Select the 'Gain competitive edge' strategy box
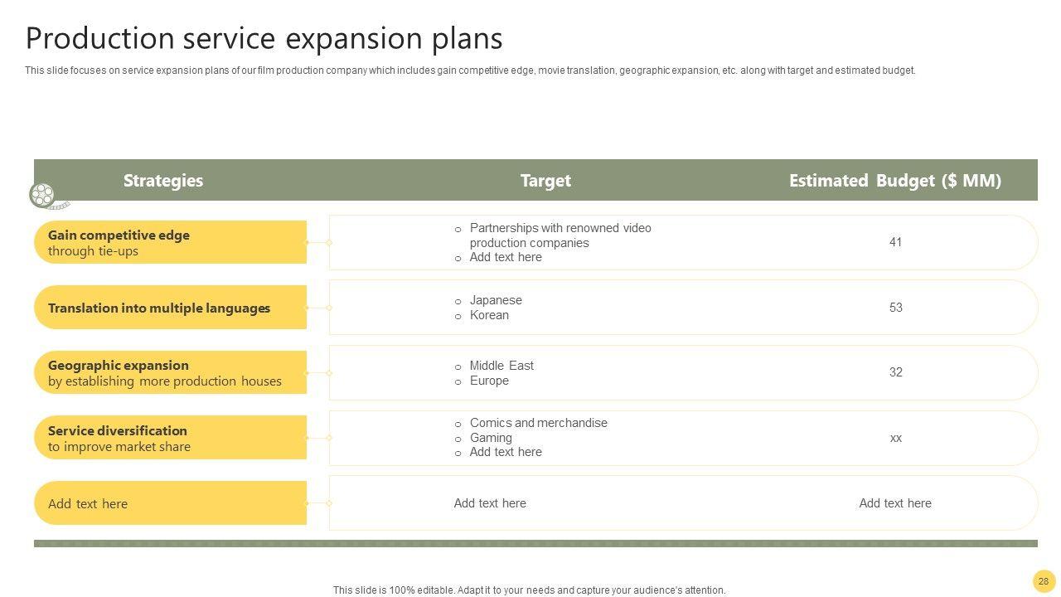This screenshot has width=1061, height=597. point(171,243)
